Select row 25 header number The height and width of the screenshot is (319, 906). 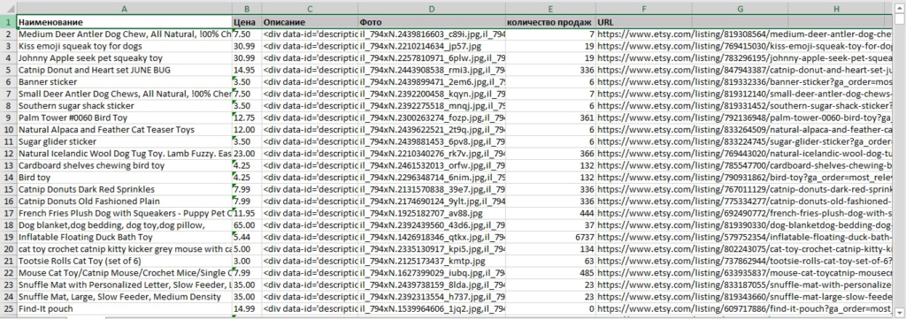pos(8,309)
